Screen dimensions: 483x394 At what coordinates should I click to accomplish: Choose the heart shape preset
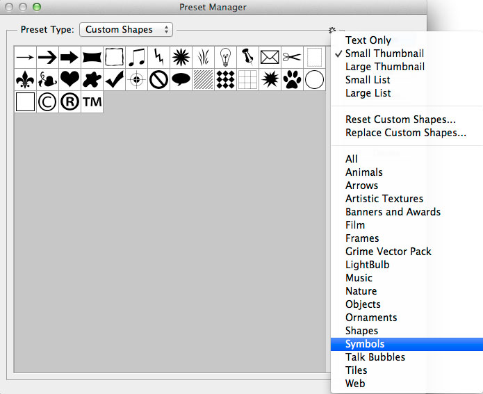(x=69, y=80)
